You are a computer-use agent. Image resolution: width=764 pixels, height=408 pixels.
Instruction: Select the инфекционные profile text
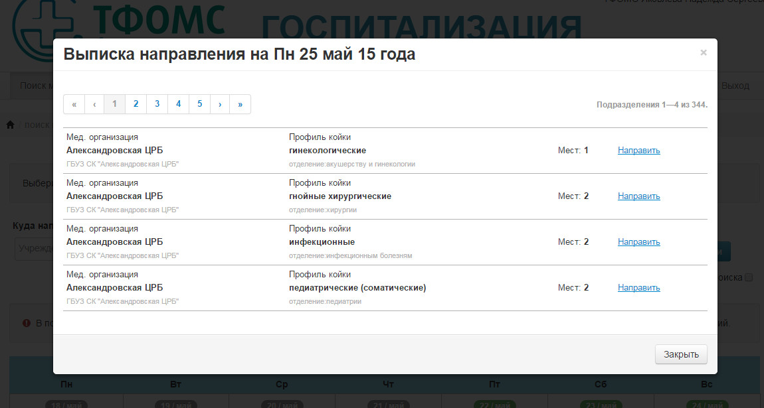(322, 241)
